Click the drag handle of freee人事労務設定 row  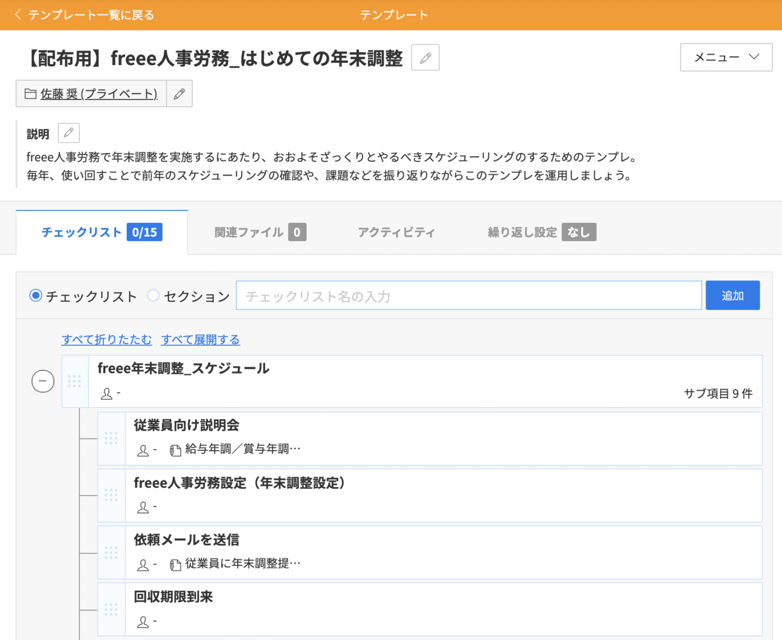[111, 496]
